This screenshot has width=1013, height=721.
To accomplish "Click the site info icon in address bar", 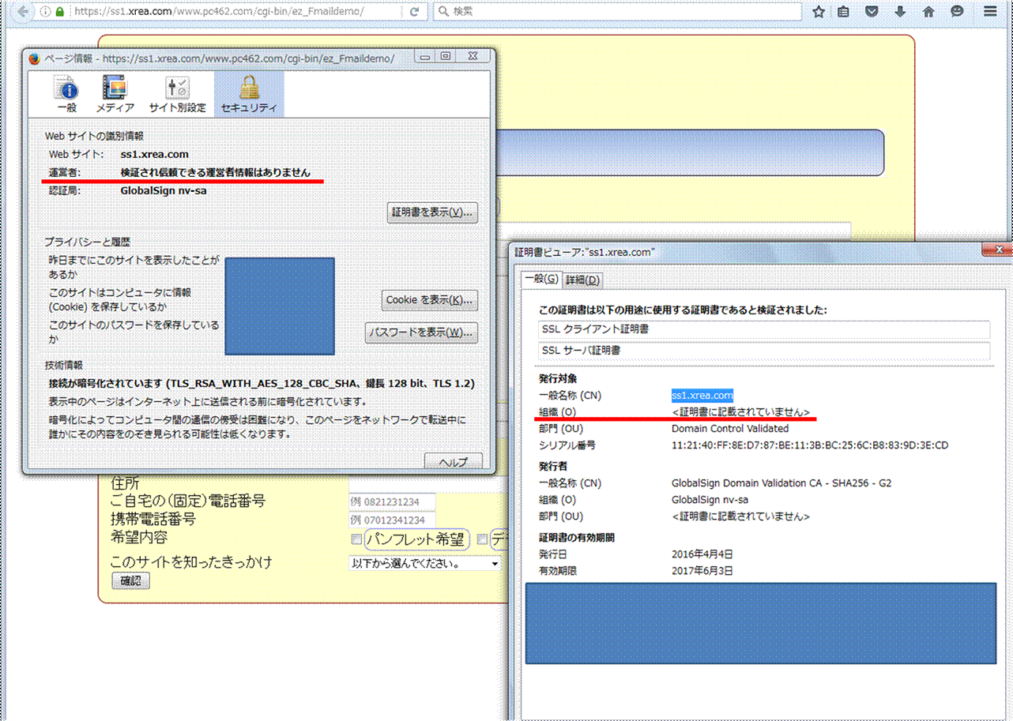I will tap(46, 12).
